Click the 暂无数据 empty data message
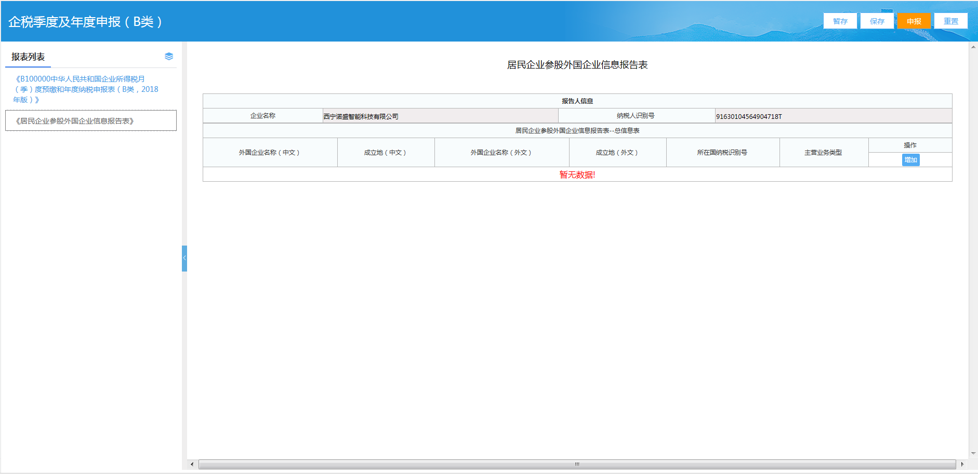978x474 pixels. [x=577, y=174]
